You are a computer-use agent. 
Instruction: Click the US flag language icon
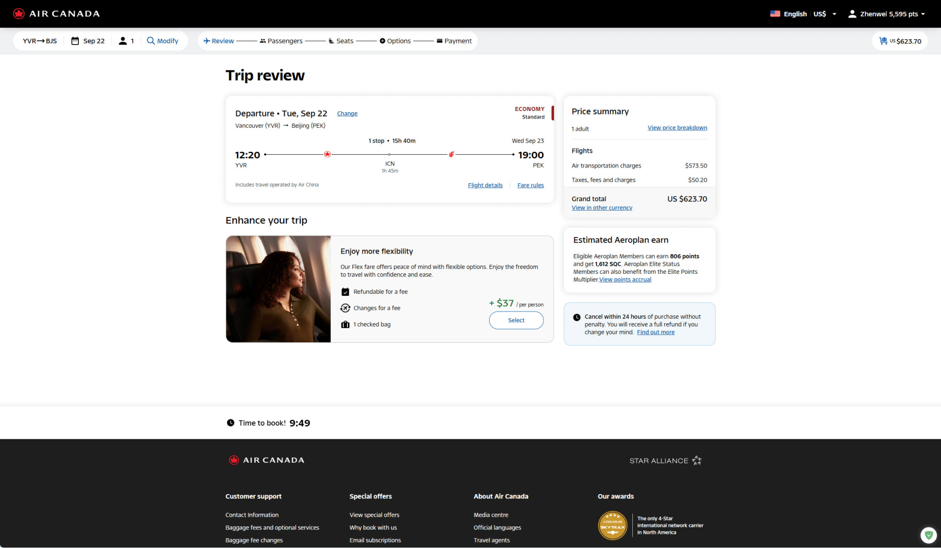point(775,14)
